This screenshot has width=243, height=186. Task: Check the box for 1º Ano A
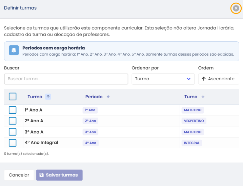[x=13, y=110]
